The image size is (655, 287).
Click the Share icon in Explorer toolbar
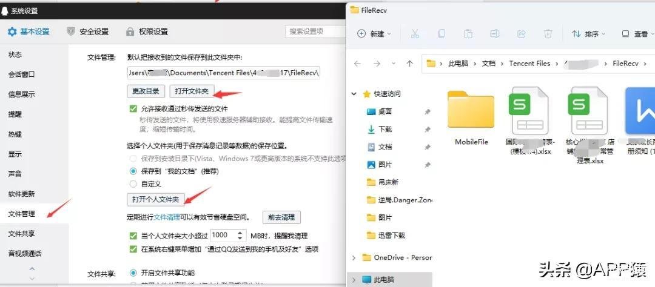pos(522,34)
